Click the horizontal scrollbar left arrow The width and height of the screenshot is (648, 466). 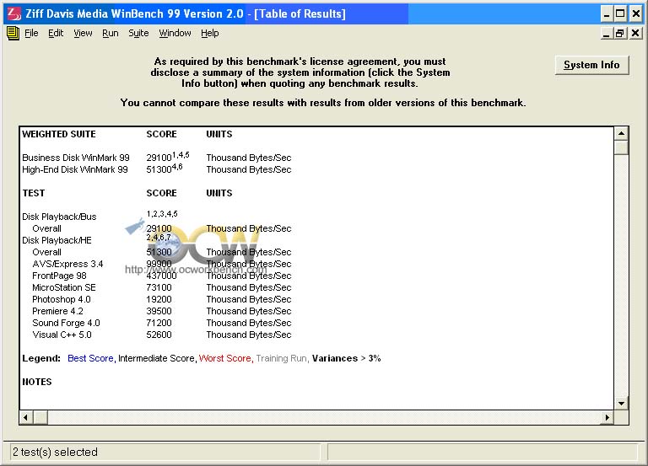pyautogui.click(x=26, y=417)
